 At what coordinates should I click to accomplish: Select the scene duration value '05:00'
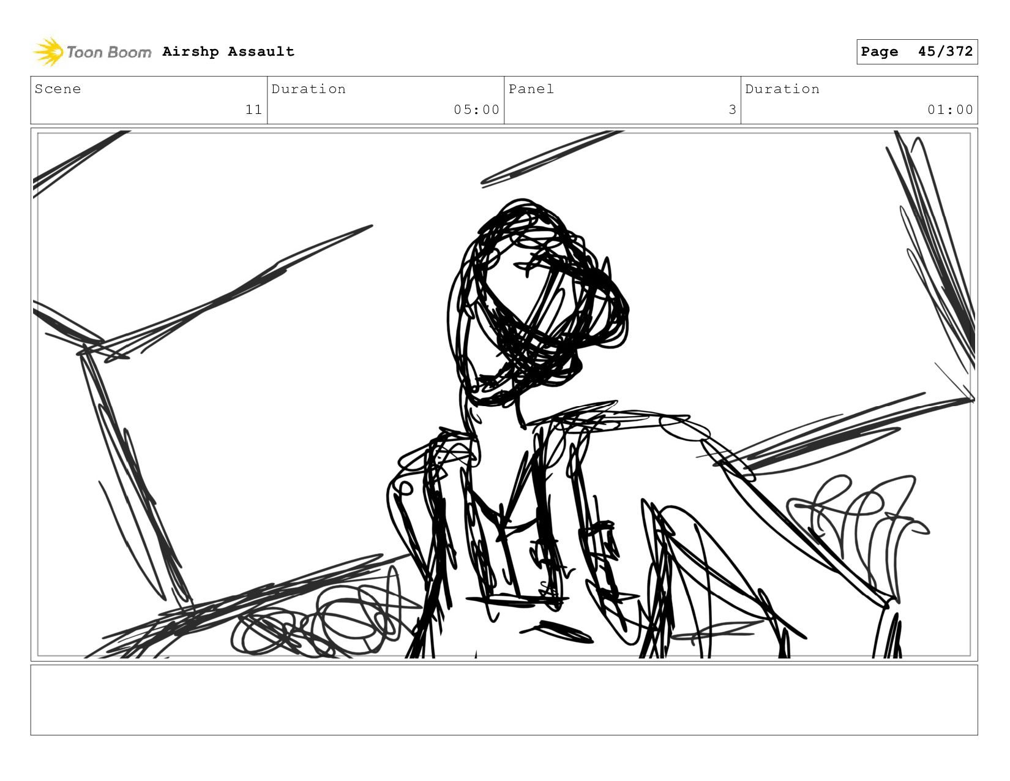click(x=477, y=110)
